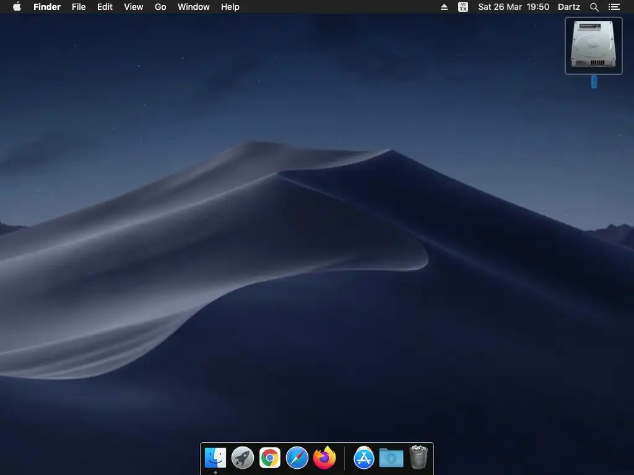Viewport: 634px width, 475px height.
Task: Launch Safari from the Dock
Action: 297,458
